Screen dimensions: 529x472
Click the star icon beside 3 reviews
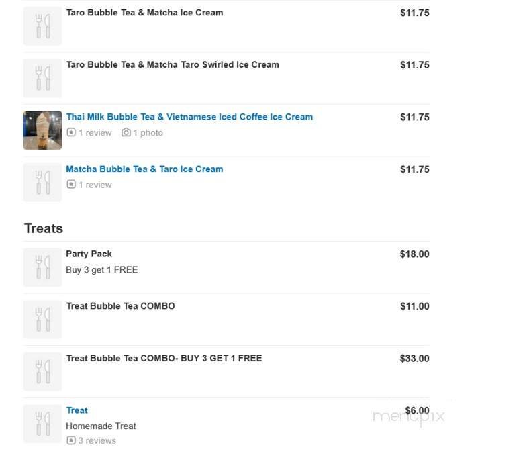click(x=70, y=441)
